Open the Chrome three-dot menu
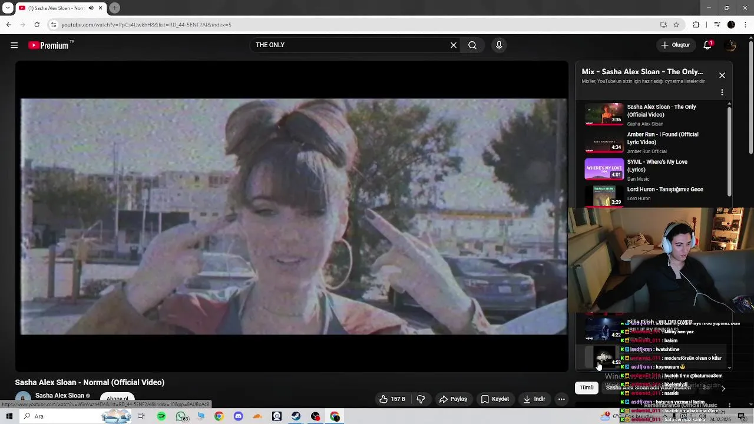The image size is (754, 424). click(745, 25)
